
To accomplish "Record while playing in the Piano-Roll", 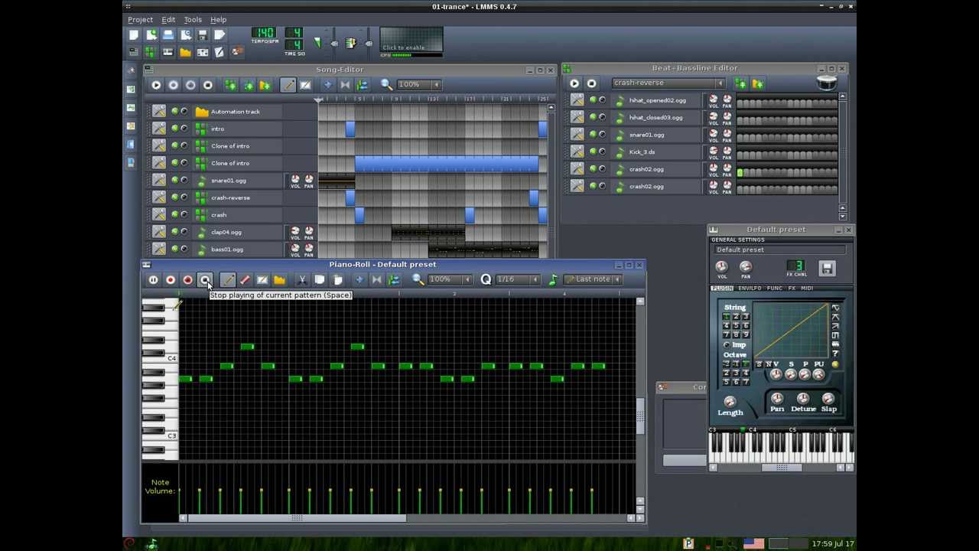I will tap(187, 279).
